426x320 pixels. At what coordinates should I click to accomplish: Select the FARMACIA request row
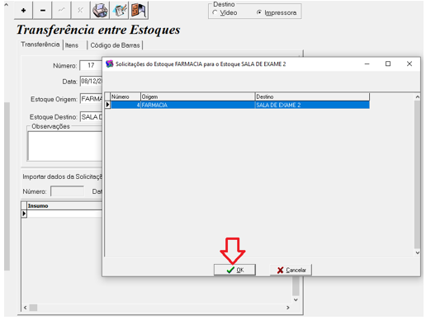click(x=239, y=105)
